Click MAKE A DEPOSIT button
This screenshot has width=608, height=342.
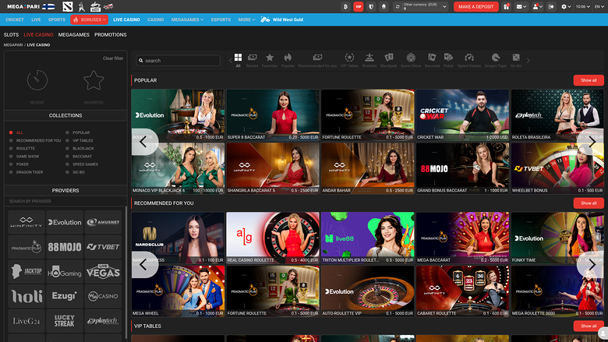(475, 6)
